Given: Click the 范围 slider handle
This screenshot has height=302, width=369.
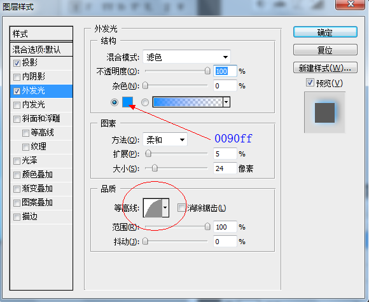Looking at the screenshot, I should 207,227.
